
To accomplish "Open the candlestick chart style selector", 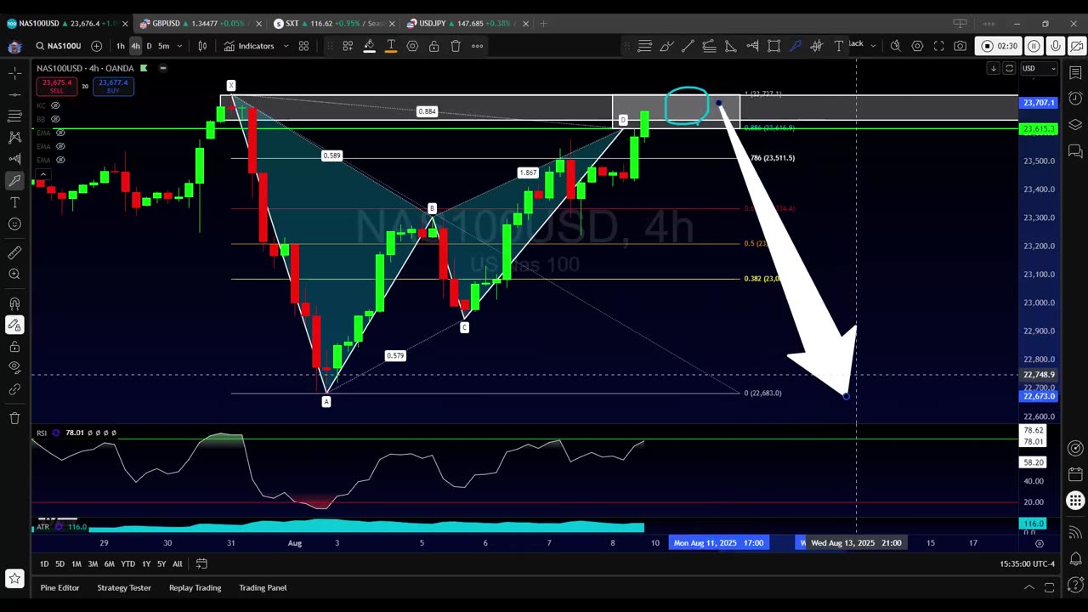I will click(x=202, y=46).
